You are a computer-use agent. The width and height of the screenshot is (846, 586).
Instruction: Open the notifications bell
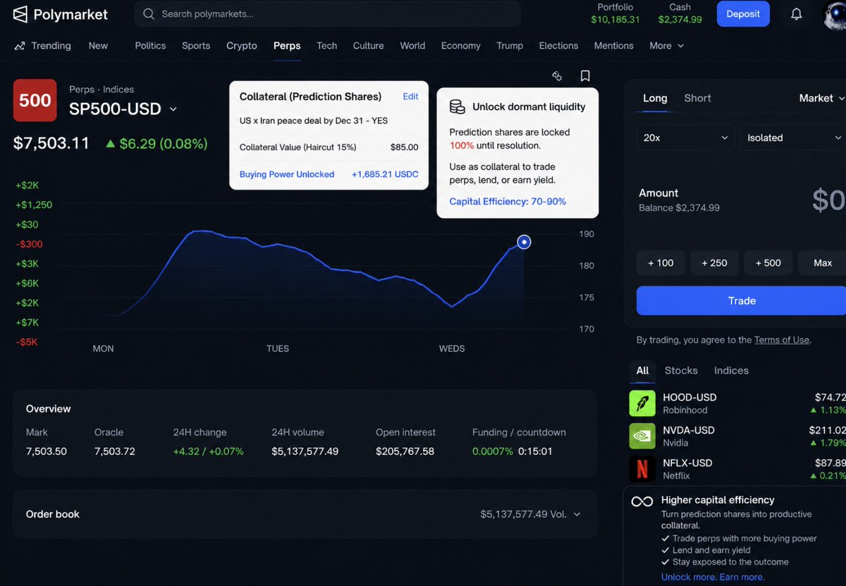coord(796,14)
